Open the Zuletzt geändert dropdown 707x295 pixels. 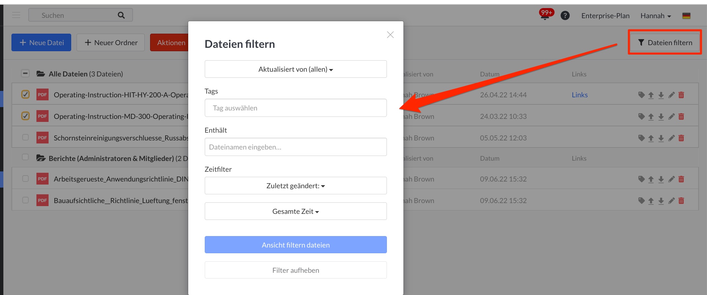click(x=295, y=186)
